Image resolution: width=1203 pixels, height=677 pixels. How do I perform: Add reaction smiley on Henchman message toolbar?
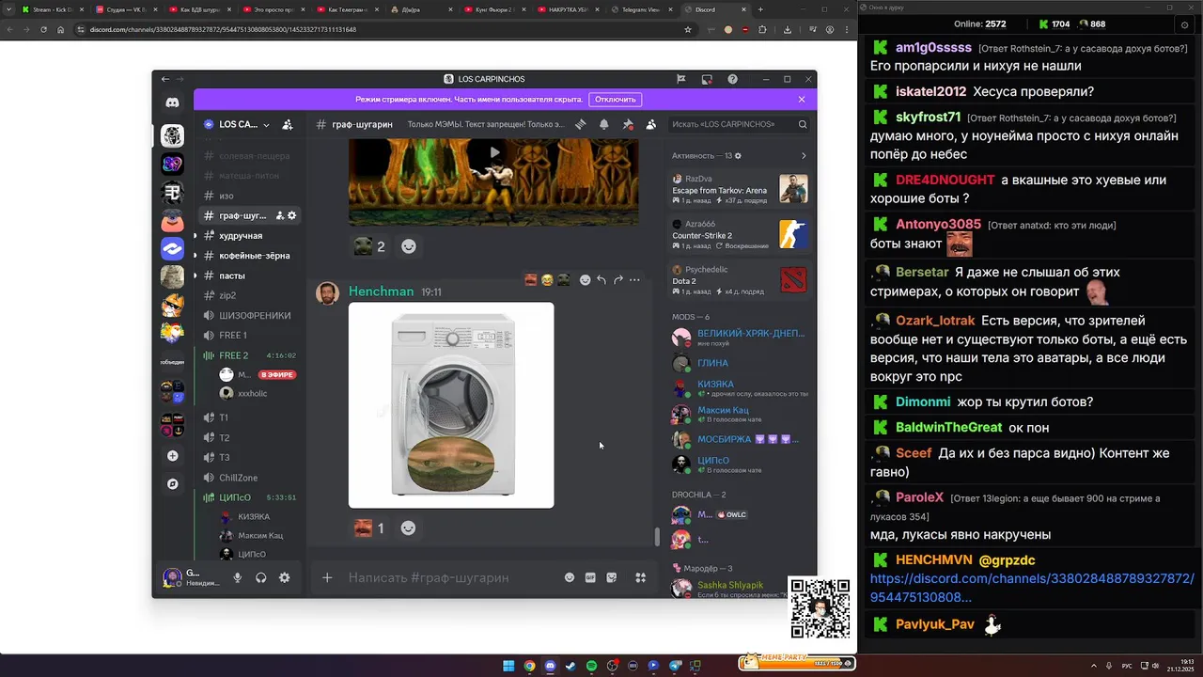(x=585, y=279)
